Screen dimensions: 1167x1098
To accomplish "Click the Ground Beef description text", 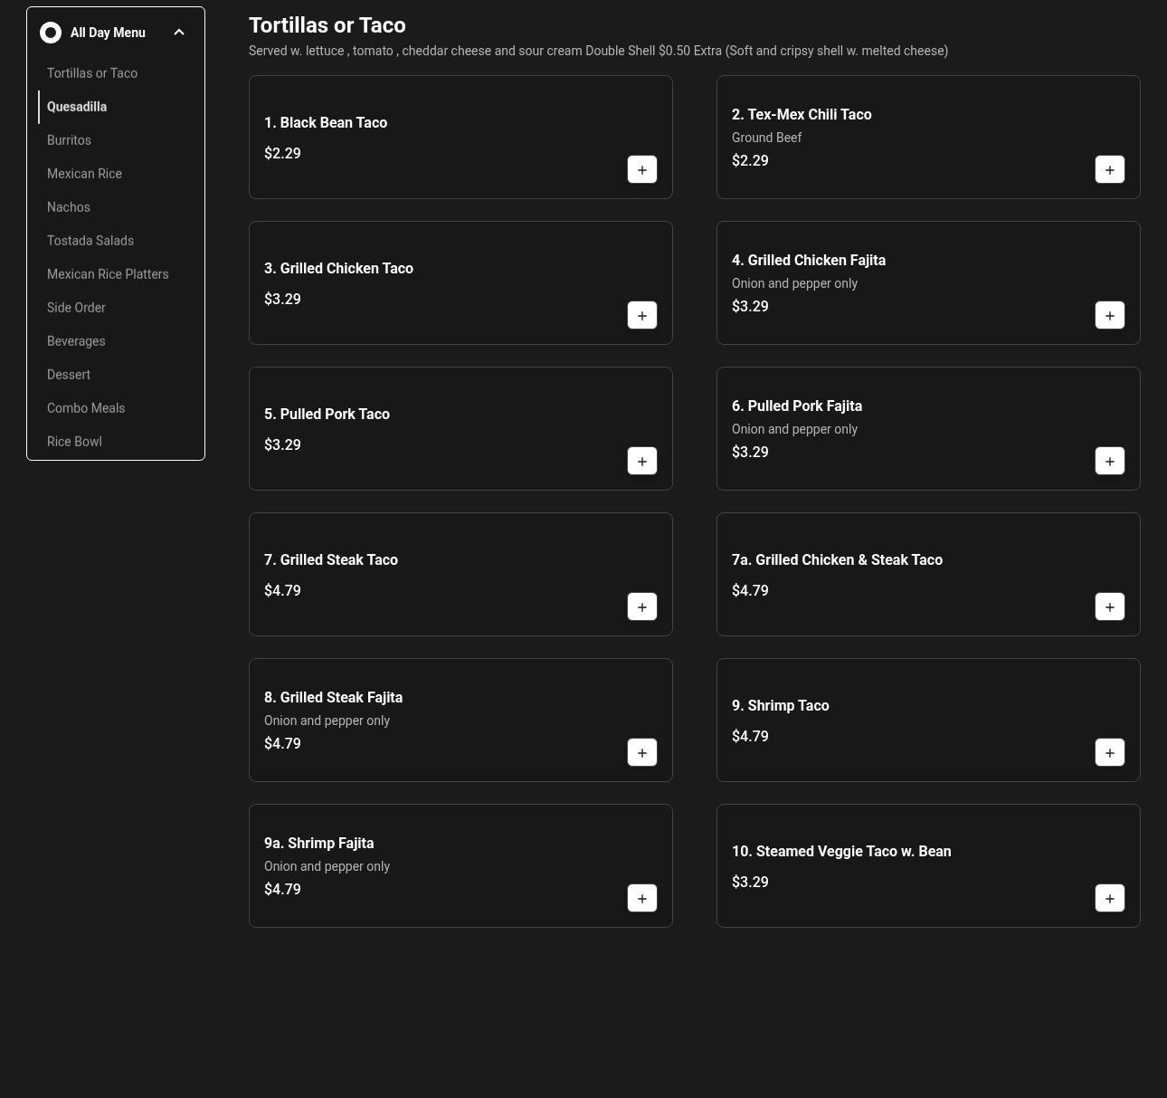I will click(766, 138).
